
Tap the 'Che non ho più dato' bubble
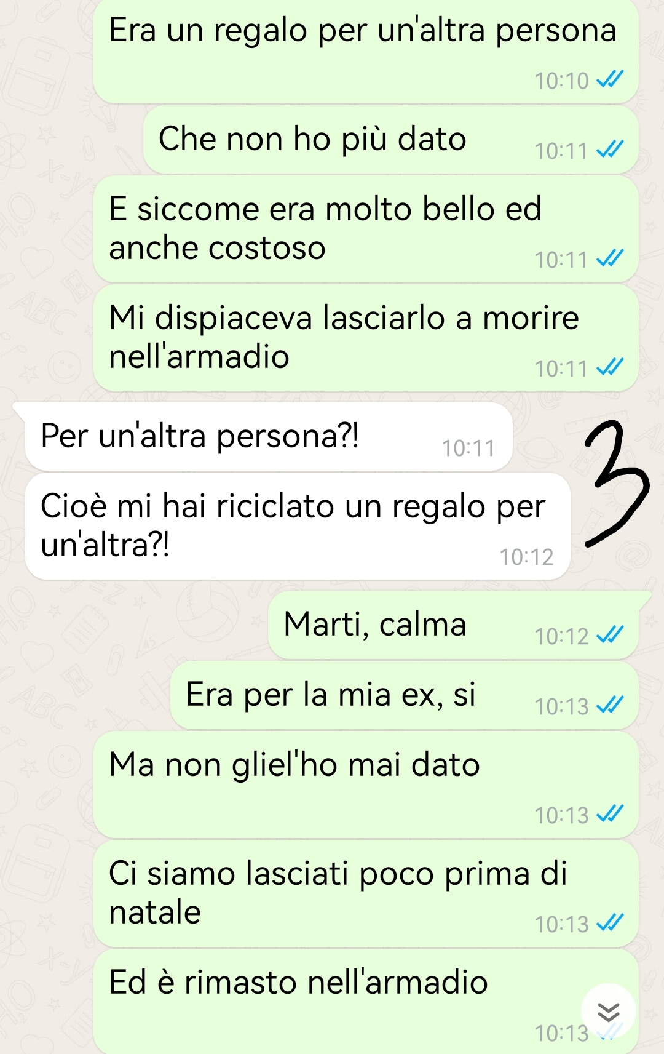click(390, 140)
